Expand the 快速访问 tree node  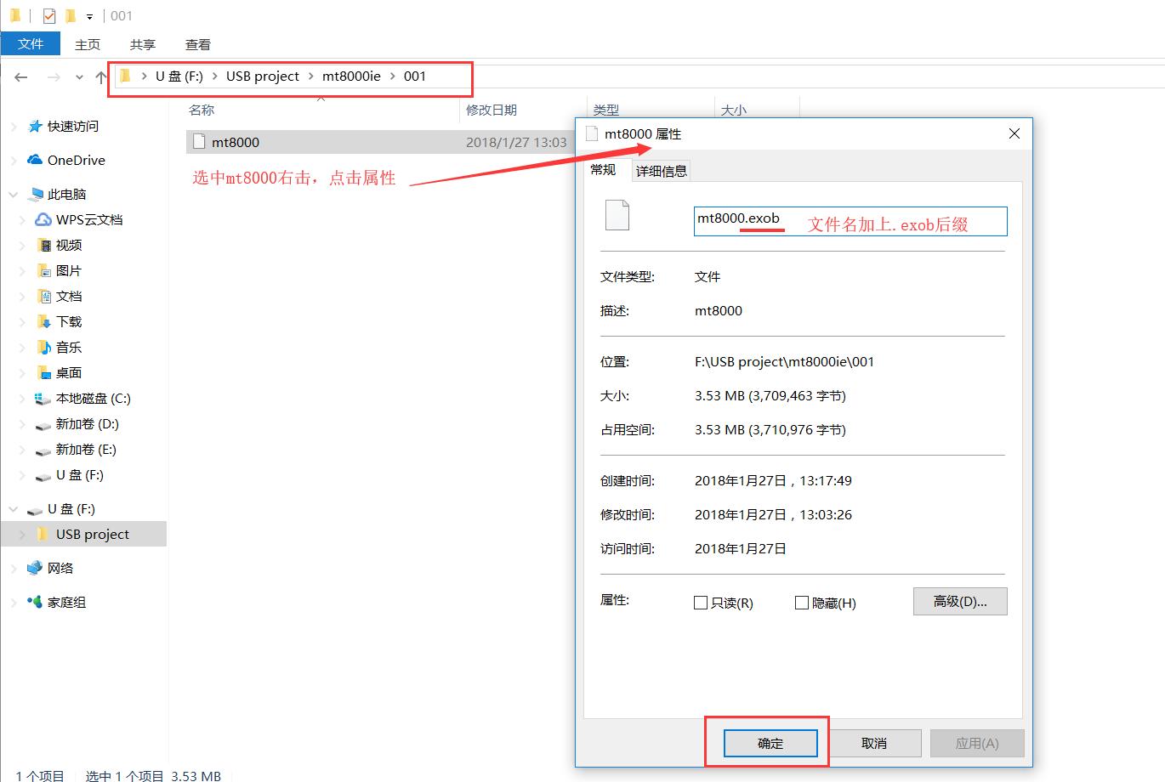[14, 126]
